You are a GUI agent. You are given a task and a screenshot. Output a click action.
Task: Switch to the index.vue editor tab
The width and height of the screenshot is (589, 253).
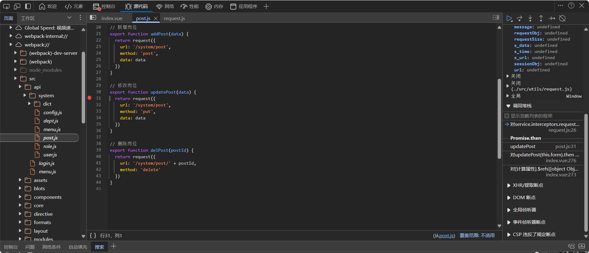point(112,18)
